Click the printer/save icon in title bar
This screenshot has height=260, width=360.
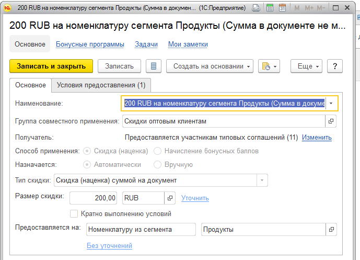256,8
